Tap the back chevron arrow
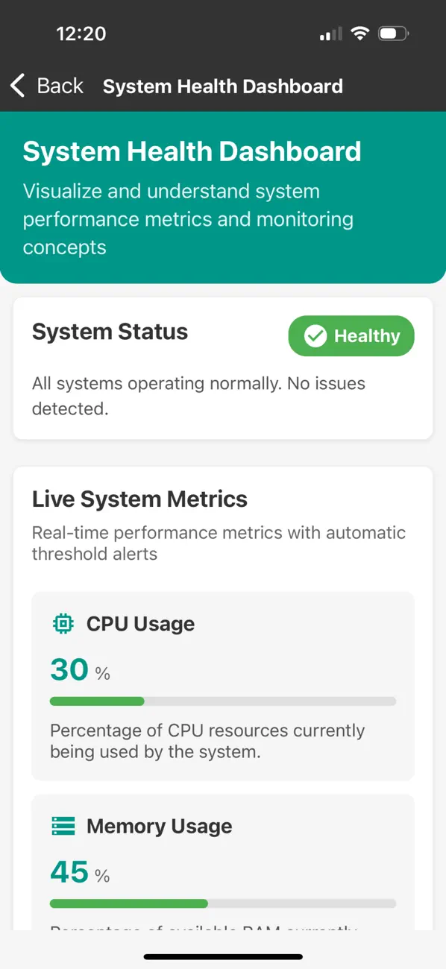446x969 pixels. 16,85
